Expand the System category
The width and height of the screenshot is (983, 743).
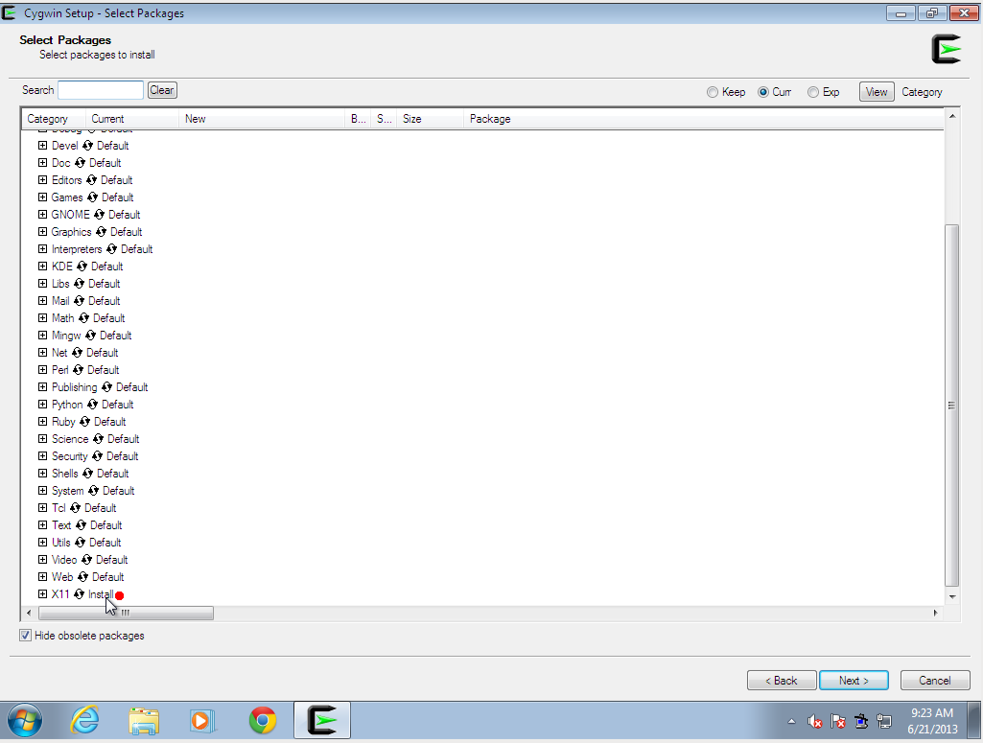42,490
